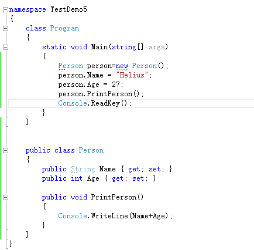Screen dimensions: 254x250
Task: Click the Name+Age argument expression
Action: pos(149,216)
